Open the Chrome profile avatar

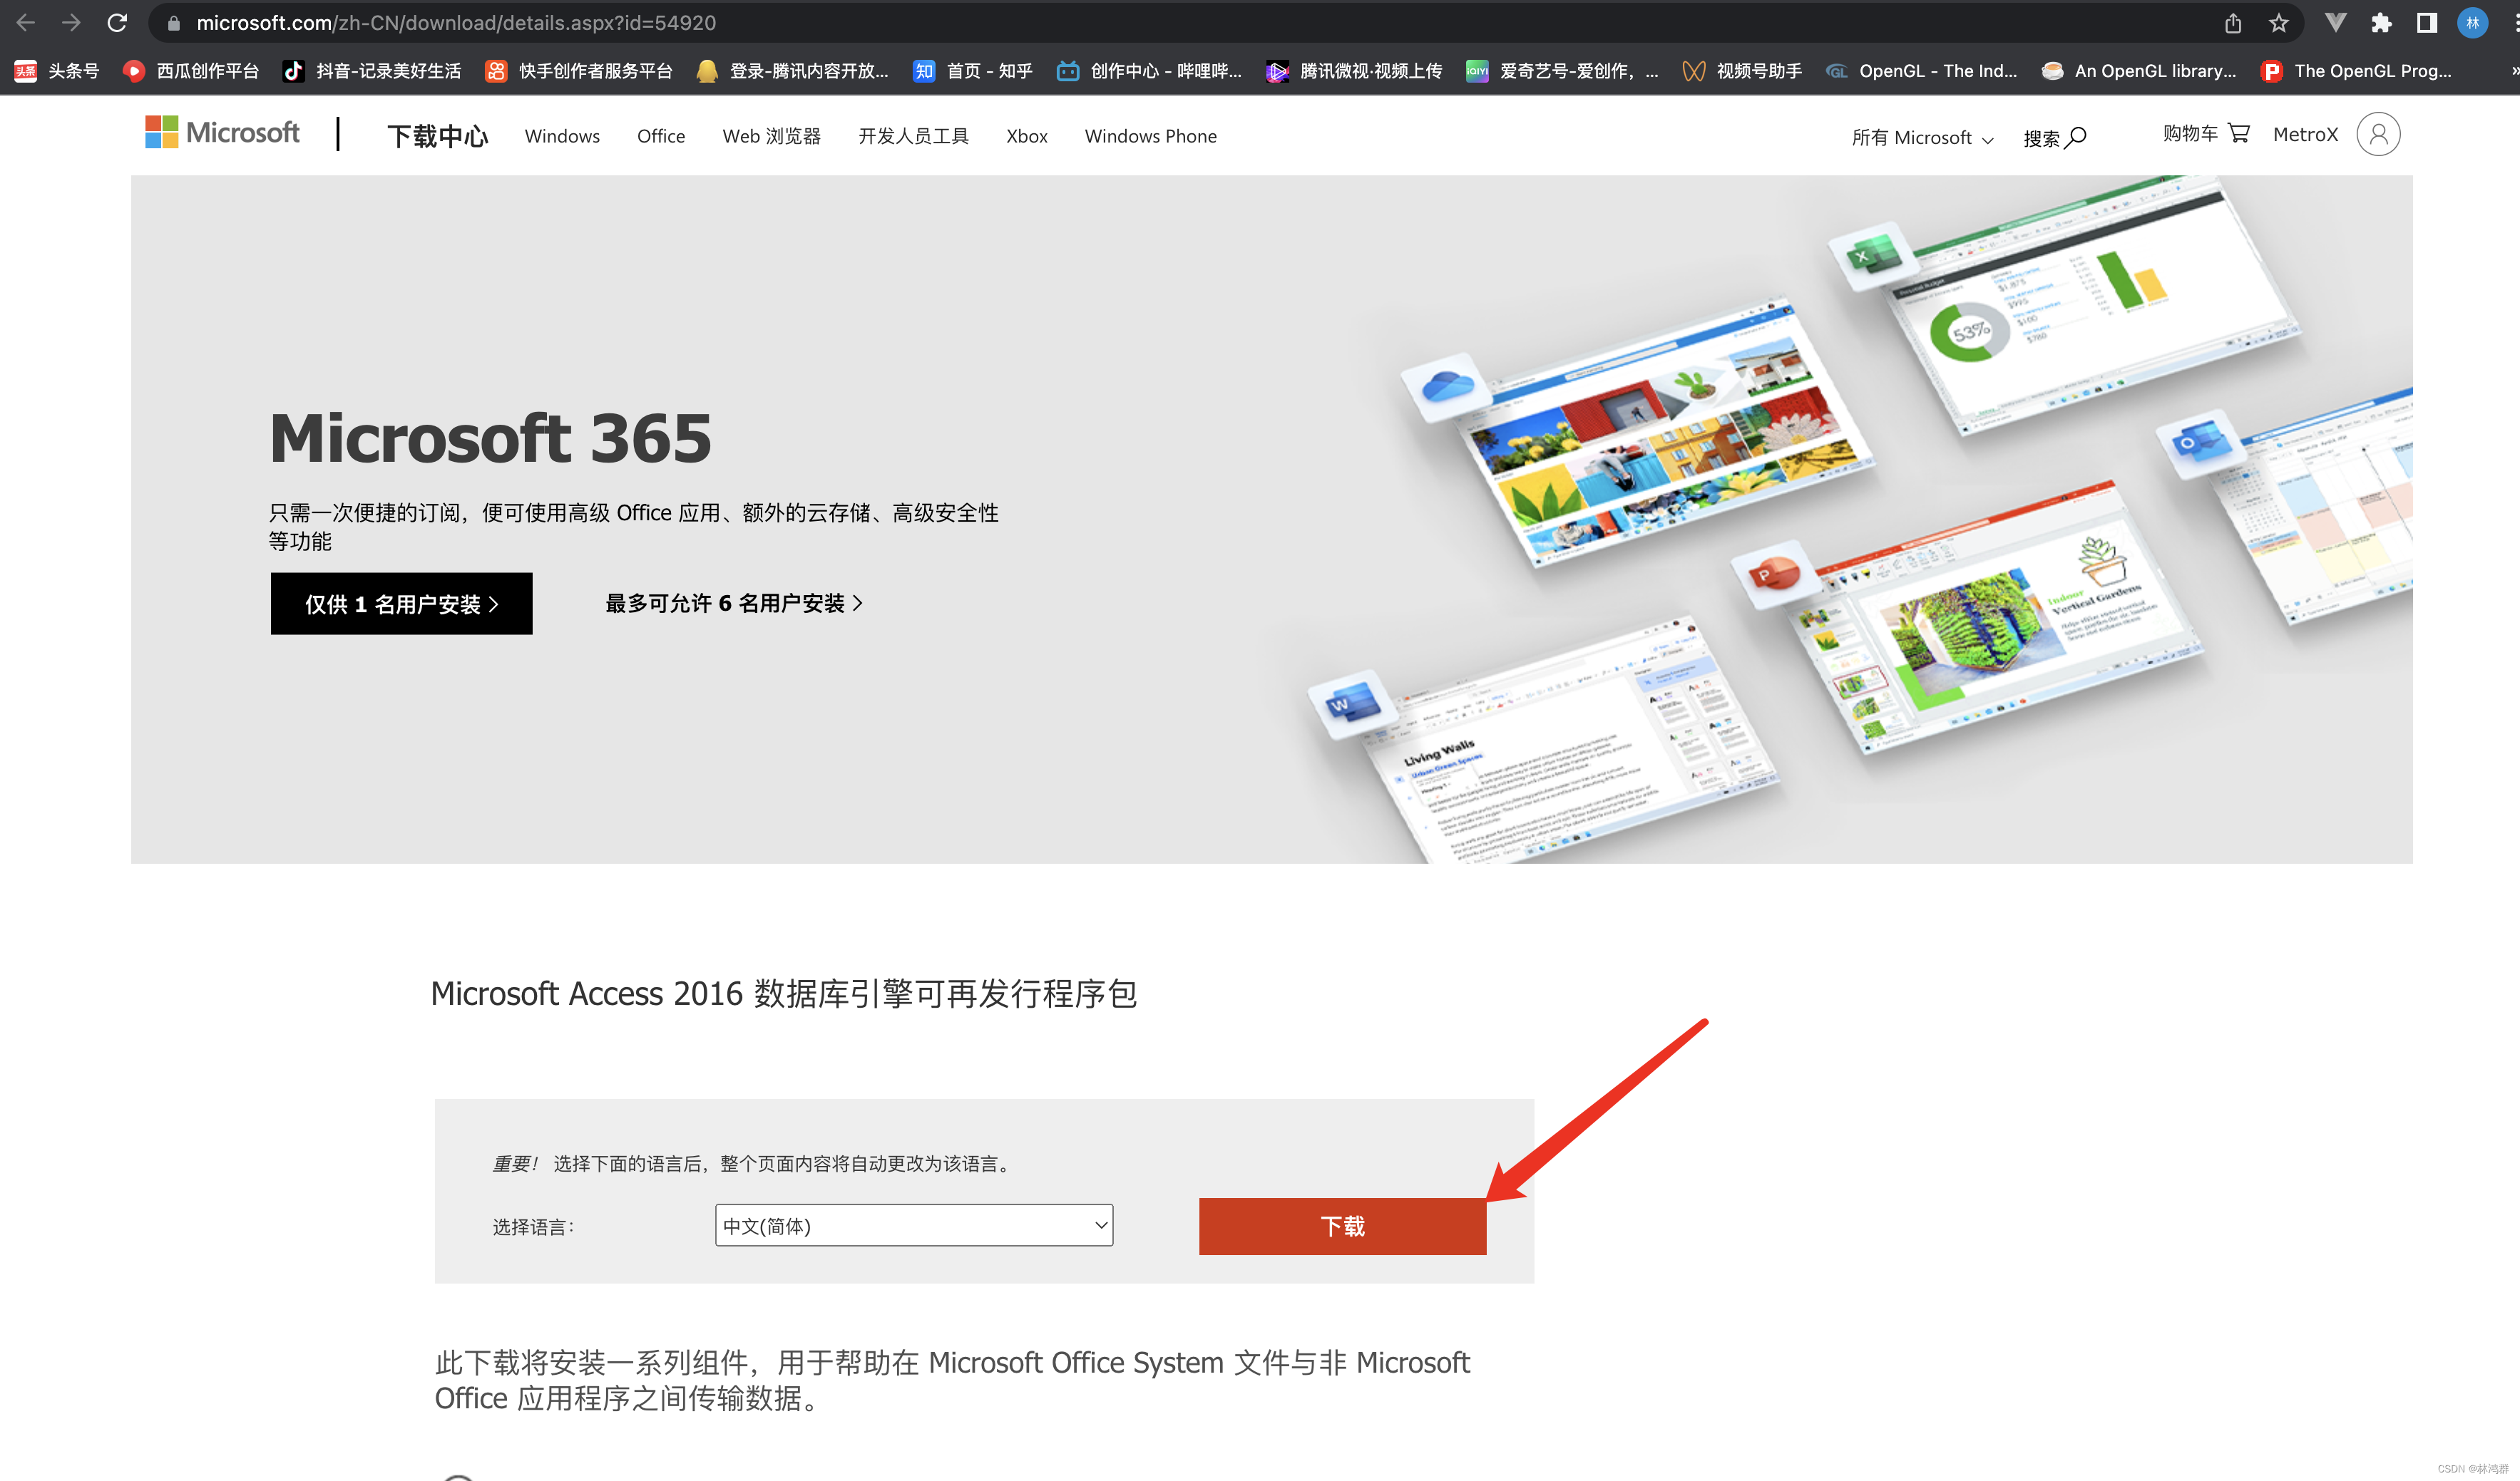click(x=2472, y=23)
